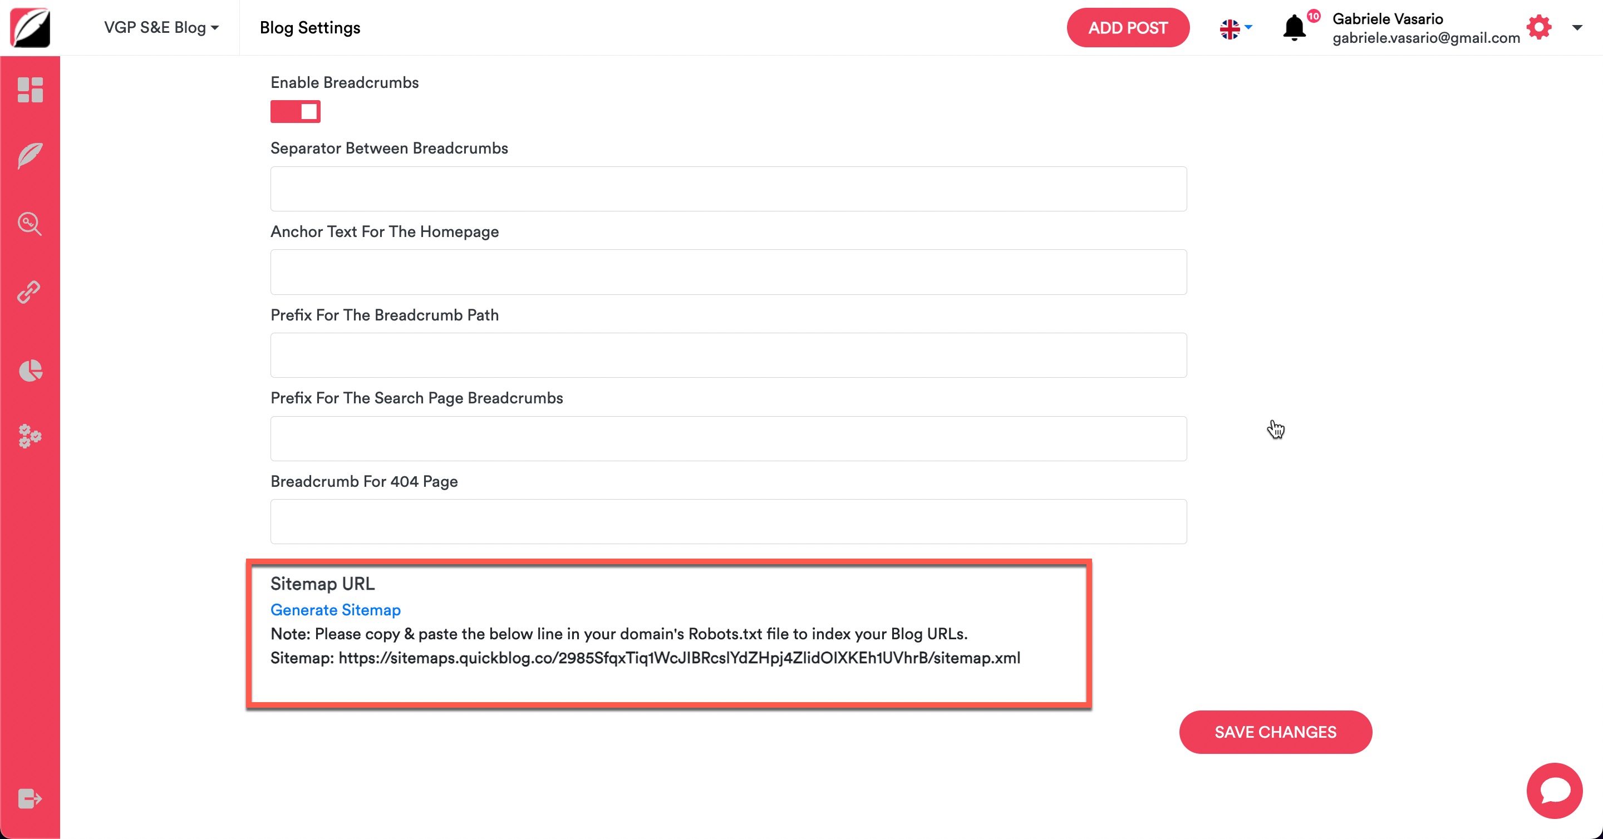1603x839 pixels.
Task: Click the red gear settings icon
Action: click(1539, 27)
